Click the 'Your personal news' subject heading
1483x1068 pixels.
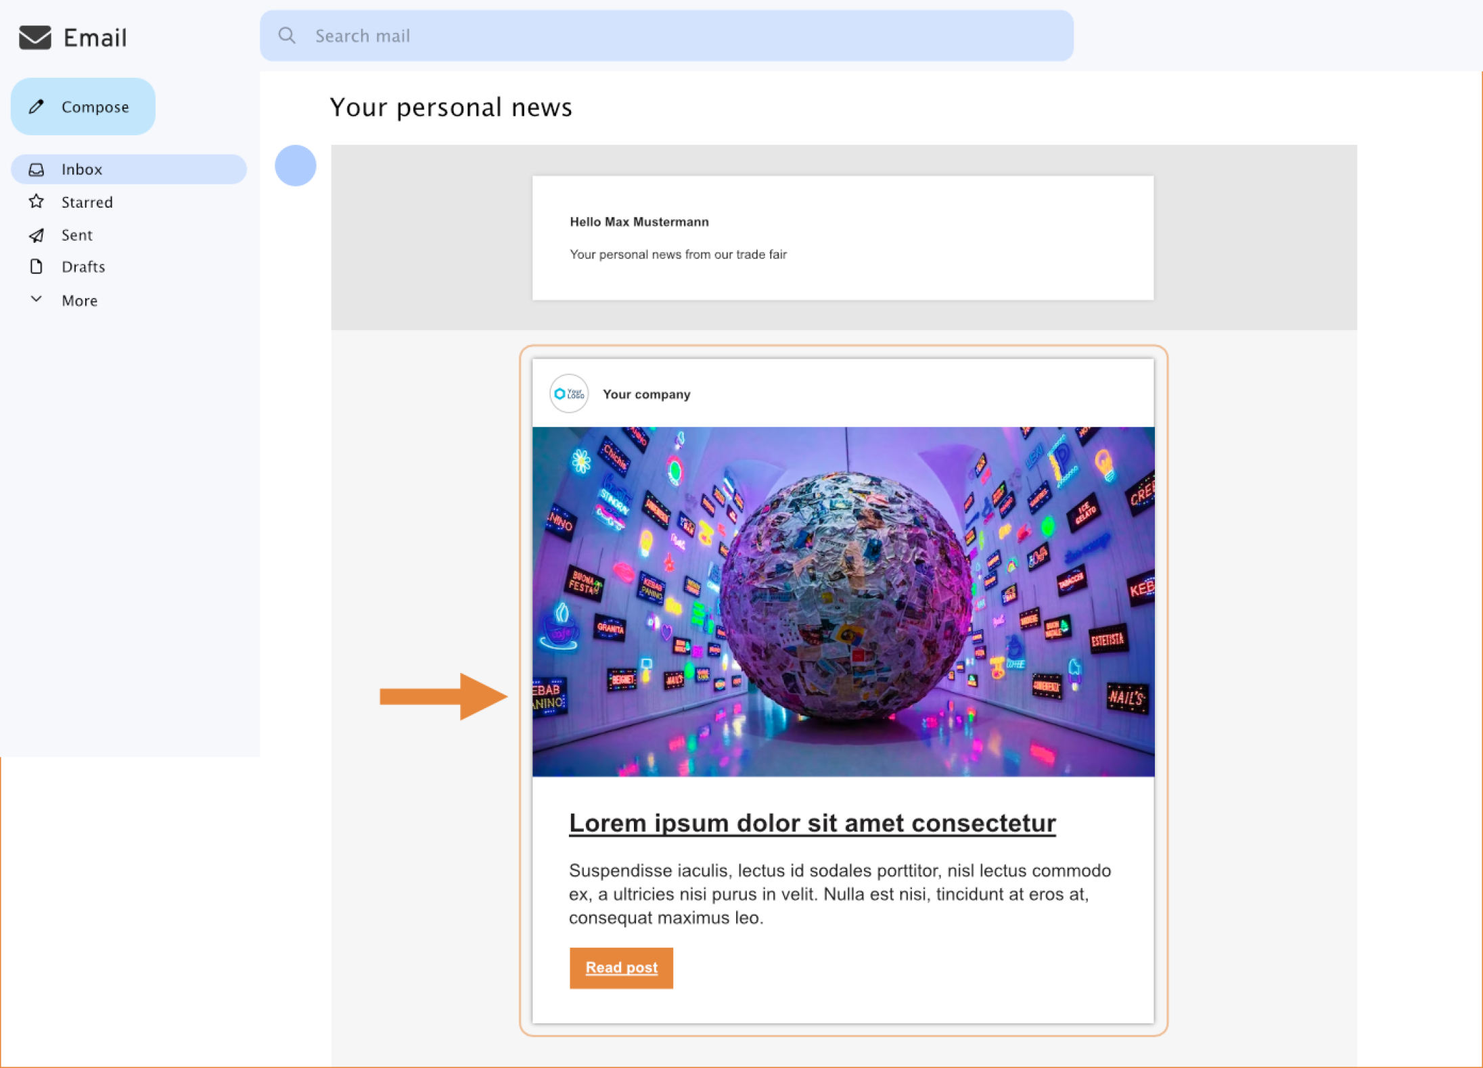pyautogui.click(x=451, y=108)
